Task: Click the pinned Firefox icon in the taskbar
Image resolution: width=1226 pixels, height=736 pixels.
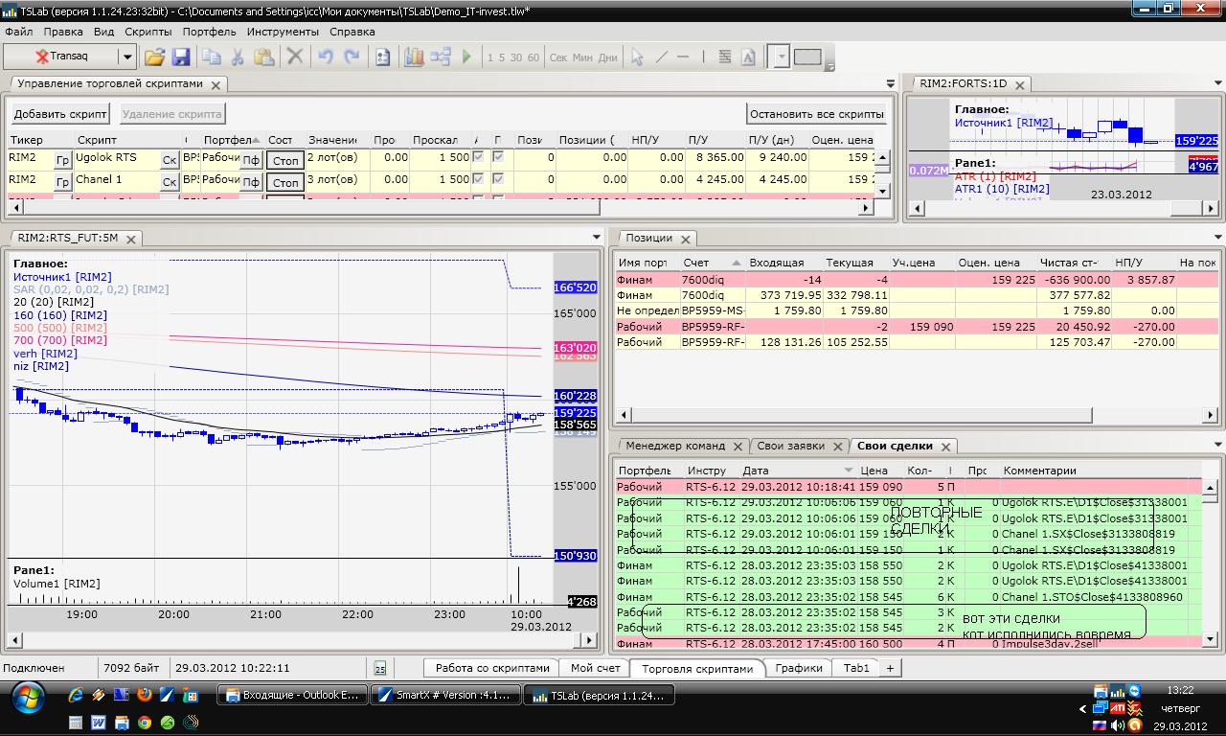Action: pyautogui.click(x=145, y=695)
